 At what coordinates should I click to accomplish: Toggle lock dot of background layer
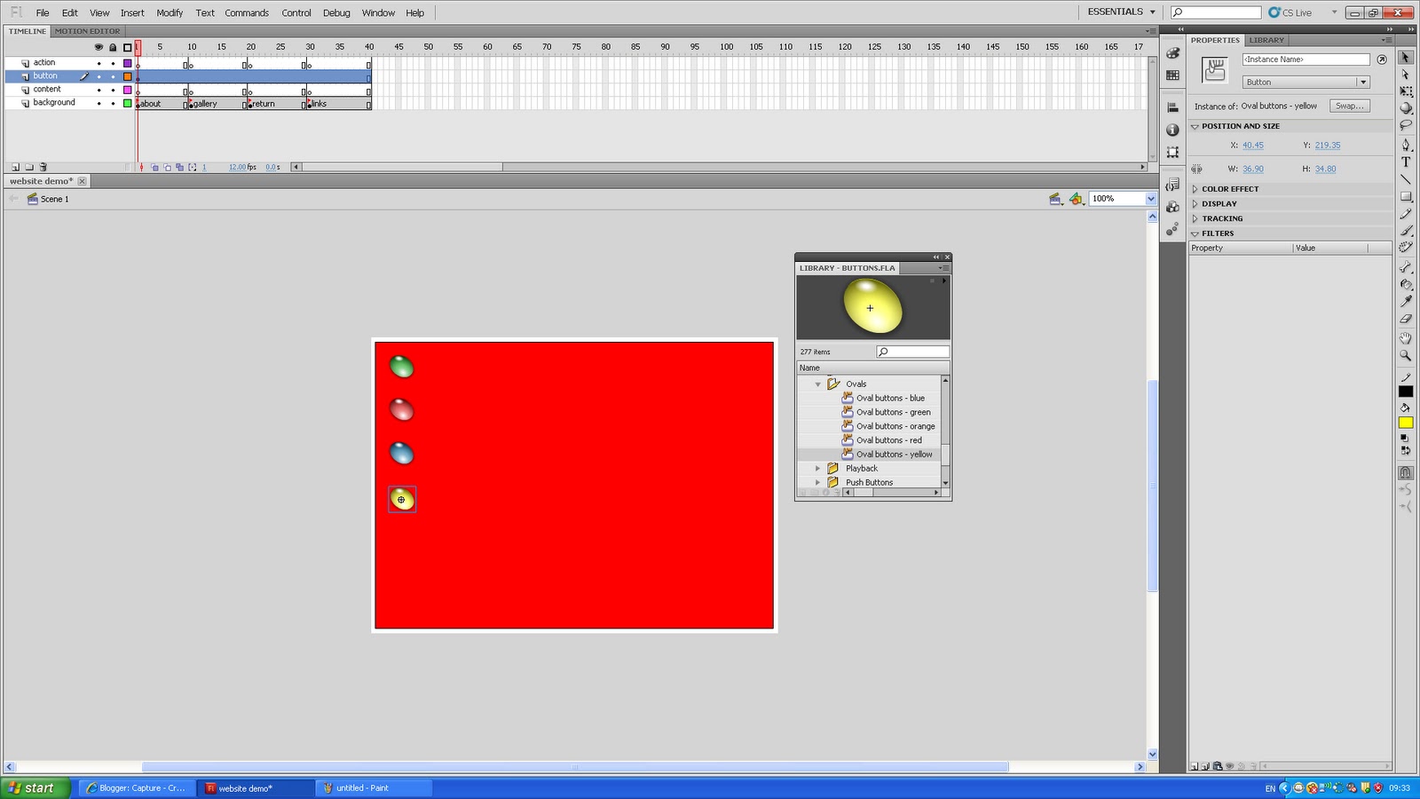pyautogui.click(x=113, y=103)
